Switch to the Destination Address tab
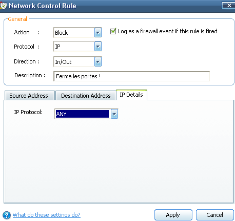This screenshot has width=235, height=221. click(x=86, y=96)
